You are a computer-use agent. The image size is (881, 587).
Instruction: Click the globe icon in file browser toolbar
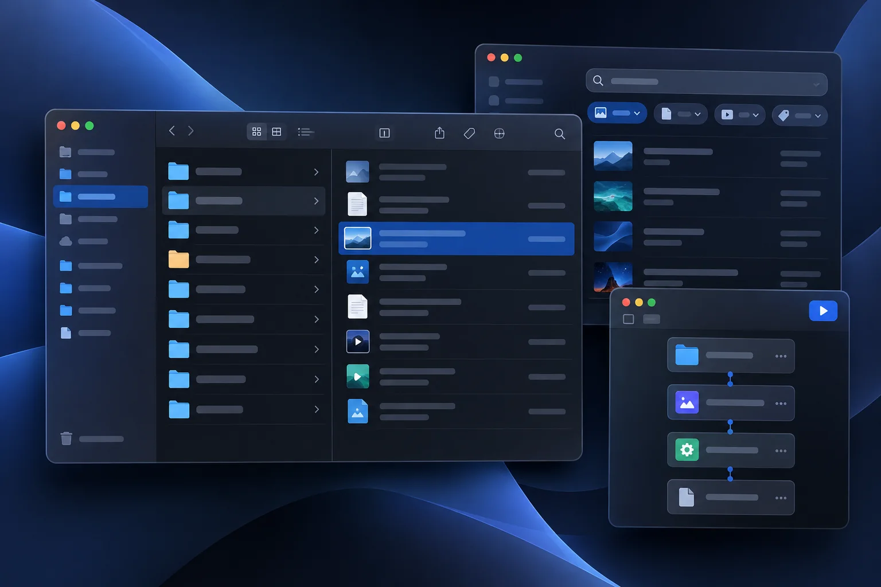coord(500,134)
